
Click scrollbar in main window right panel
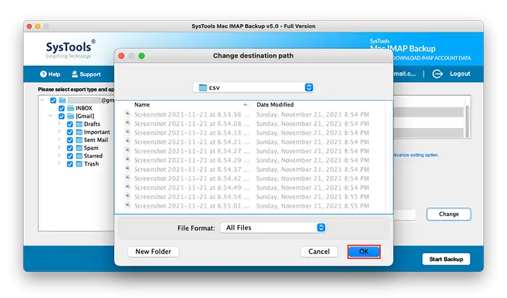tap(466, 121)
